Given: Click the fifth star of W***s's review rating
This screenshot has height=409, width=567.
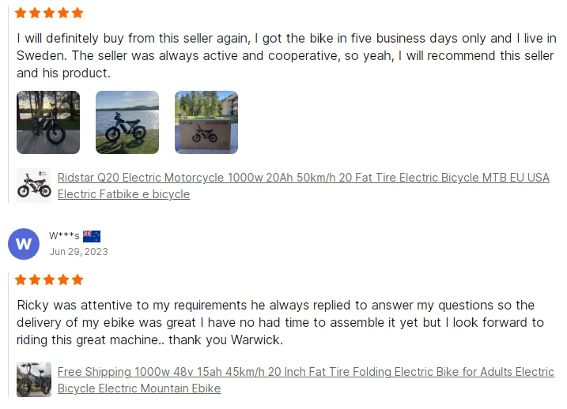Looking at the screenshot, I should coord(77,280).
